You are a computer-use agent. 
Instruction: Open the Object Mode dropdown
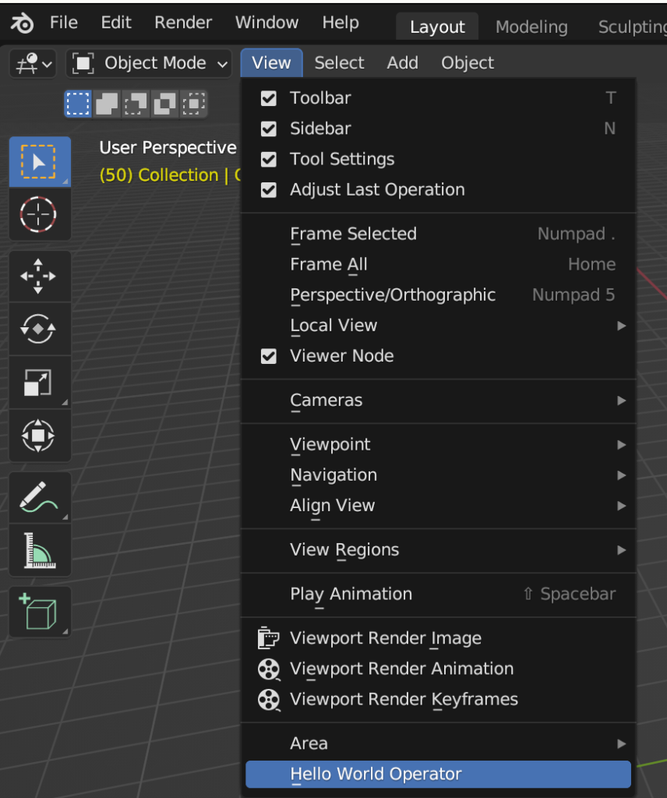(148, 63)
